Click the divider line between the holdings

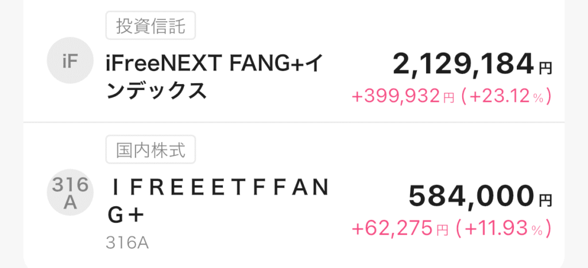pyautogui.click(x=293, y=123)
